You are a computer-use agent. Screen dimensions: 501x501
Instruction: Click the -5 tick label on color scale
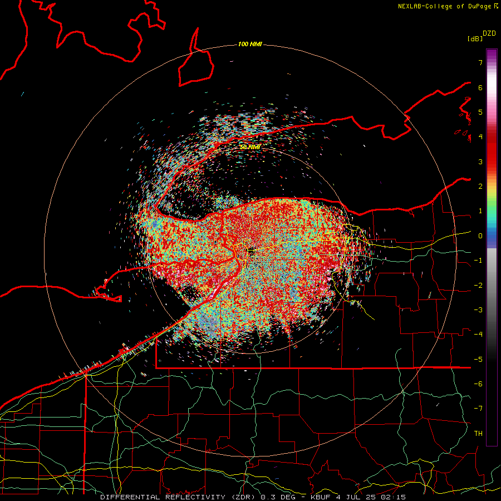pyautogui.click(x=478, y=360)
